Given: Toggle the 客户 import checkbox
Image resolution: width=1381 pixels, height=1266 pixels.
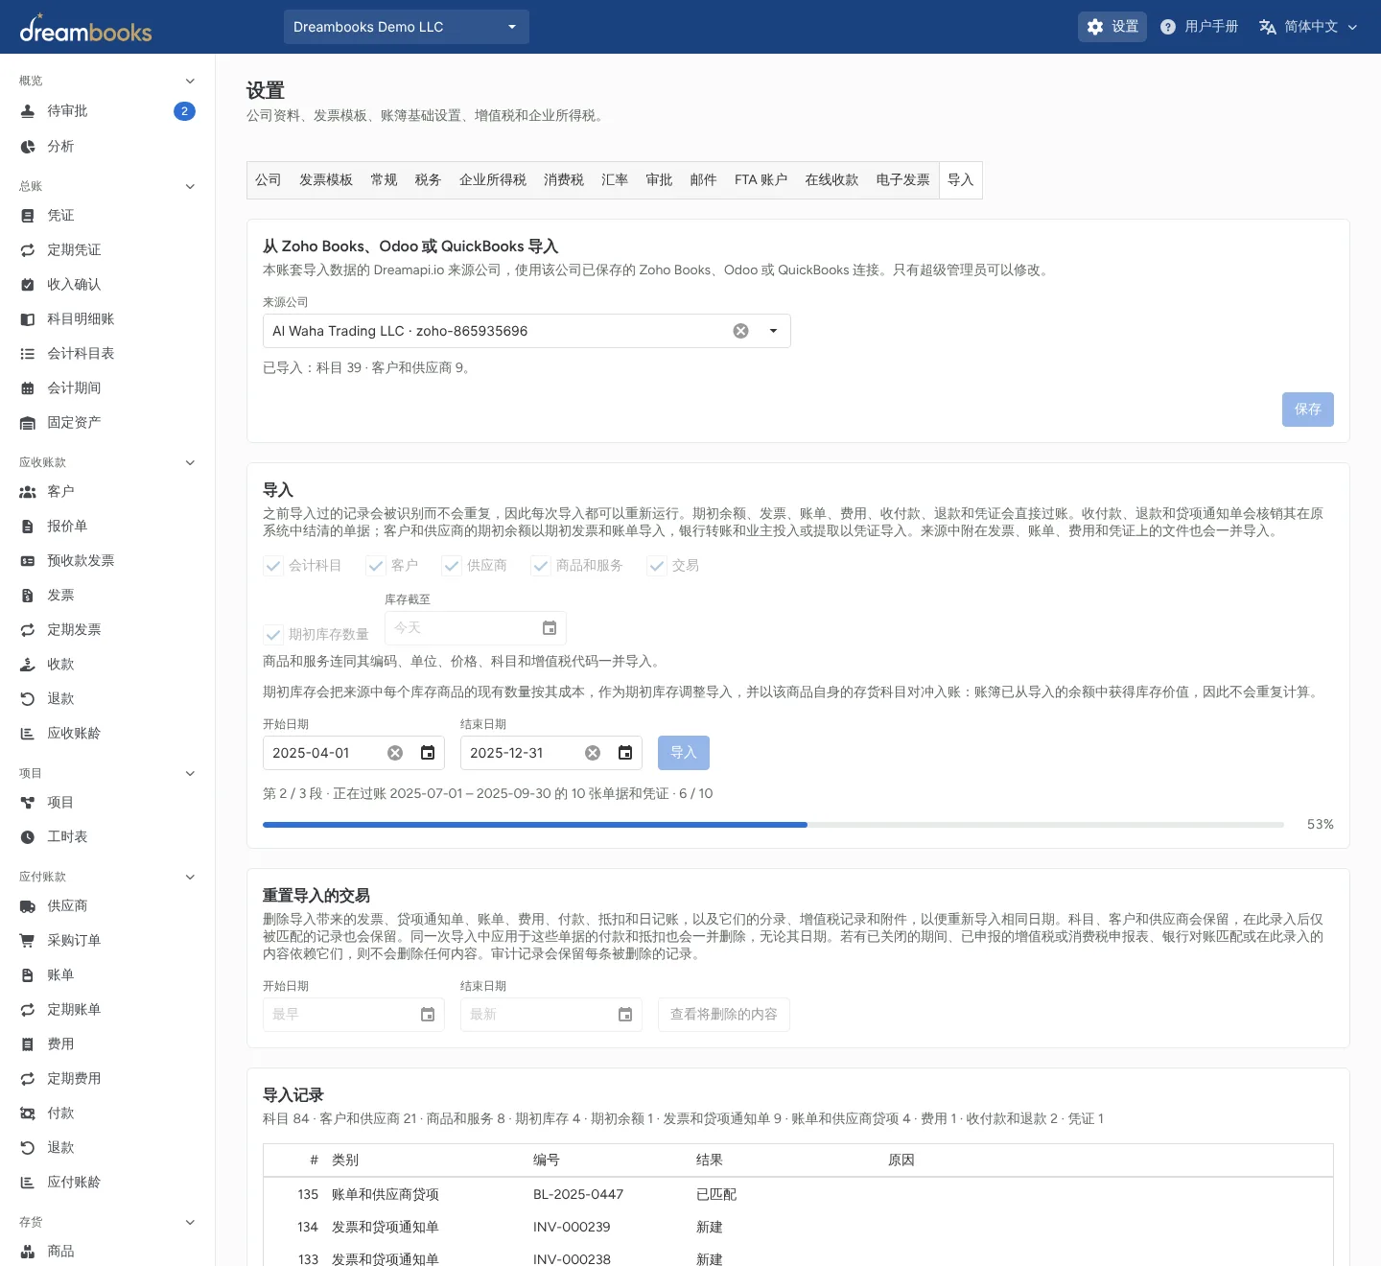Looking at the screenshot, I should point(376,566).
